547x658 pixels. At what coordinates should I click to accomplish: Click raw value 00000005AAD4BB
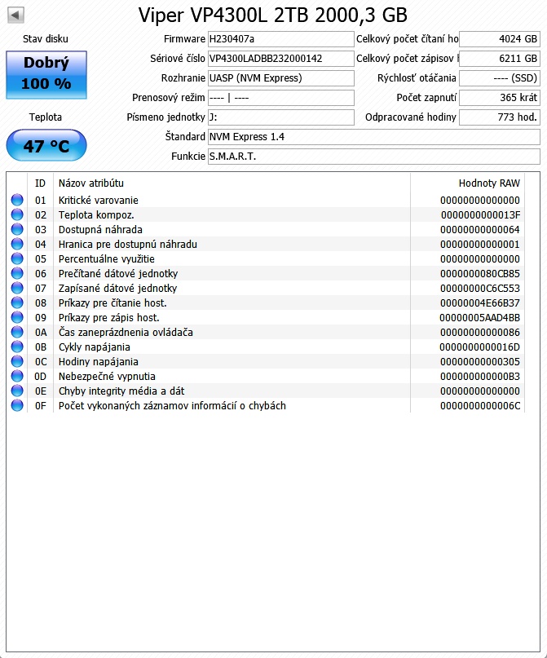(x=479, y=318)
